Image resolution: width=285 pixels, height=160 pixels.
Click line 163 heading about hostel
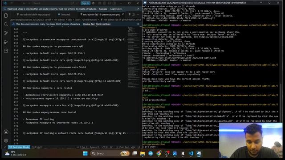click(48, 88)
